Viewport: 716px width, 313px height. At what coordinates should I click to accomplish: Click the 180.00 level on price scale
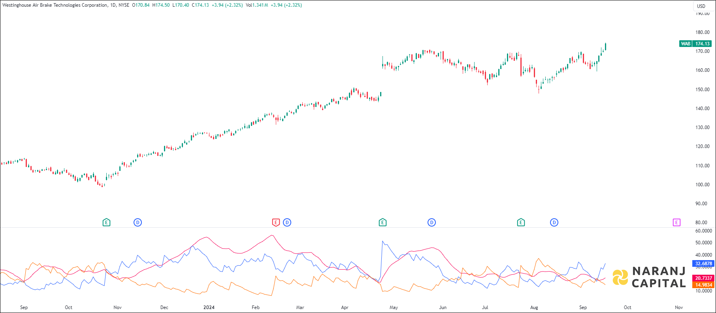click(x=702, y=32)
